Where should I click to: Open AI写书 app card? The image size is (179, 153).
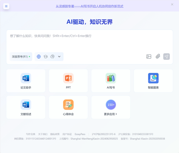pos(111,81)
